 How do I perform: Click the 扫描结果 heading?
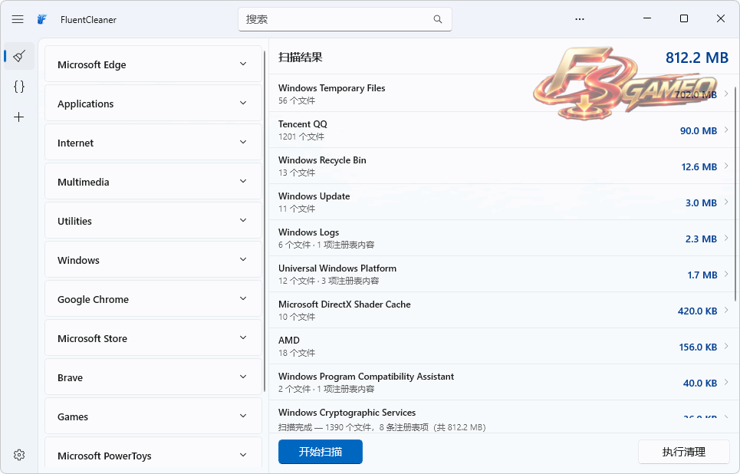click(x=300, y=58)
